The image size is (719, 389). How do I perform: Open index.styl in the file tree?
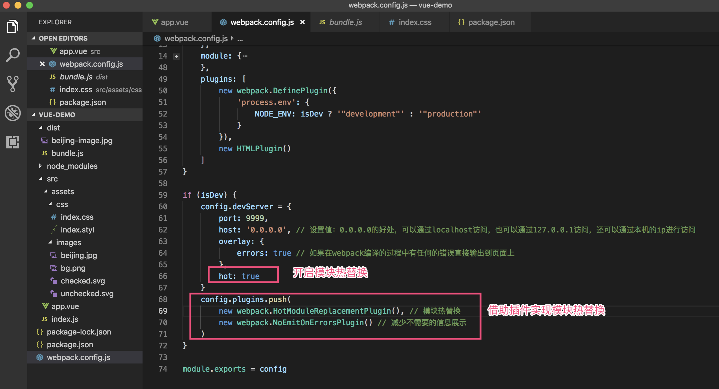click(77, 230)
